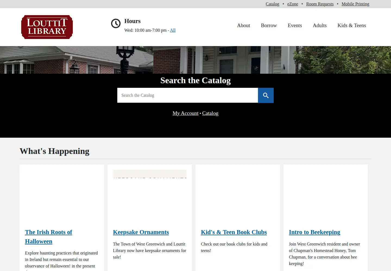Click the Search the Catalog heading
This screenshot has height=271, width=391.
click(x=195, y=80)
